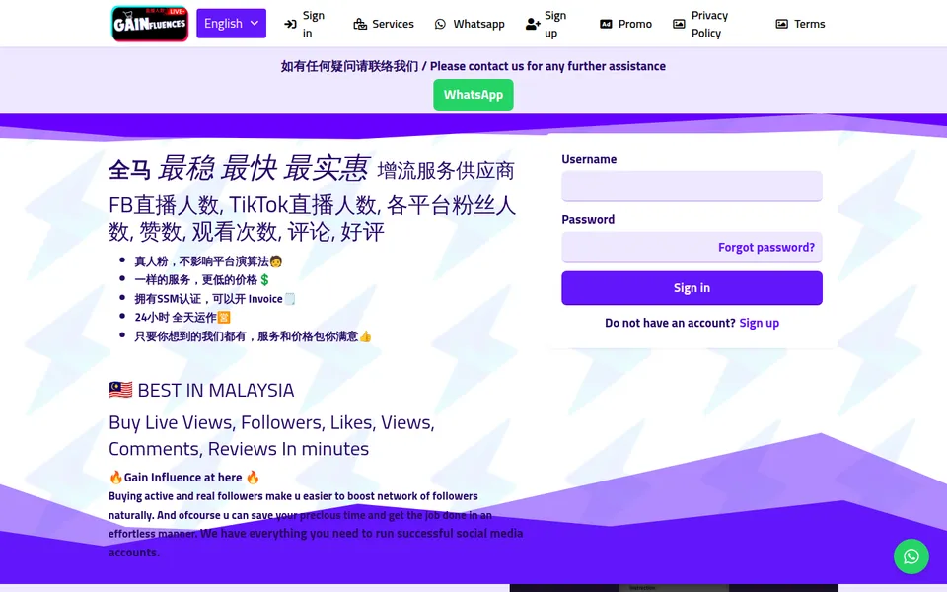The image size is (947, 592).
Task: Click the Privacy Policy image icon
Action: 679,24
